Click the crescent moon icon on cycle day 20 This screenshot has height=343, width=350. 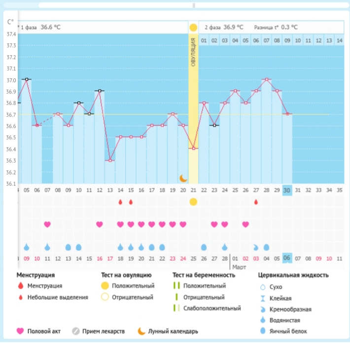click(x=183, y=178)
